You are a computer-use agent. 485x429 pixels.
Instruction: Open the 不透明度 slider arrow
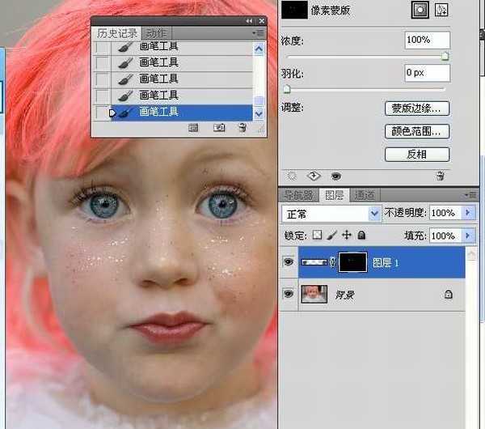pyautogui.click(x=468, y=213)
